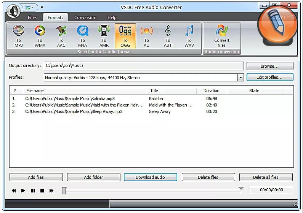The width and height of the screenshot is (303, 213).
Task: Click the playback position slider handle
Action: (64, 190)
